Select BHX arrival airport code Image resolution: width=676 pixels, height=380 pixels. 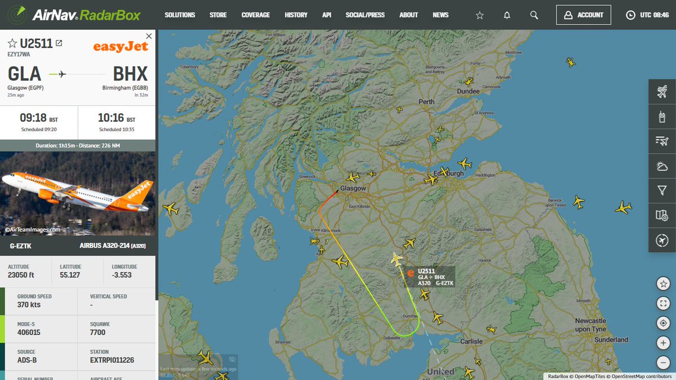pyautogui.click(x=130, y=74)
